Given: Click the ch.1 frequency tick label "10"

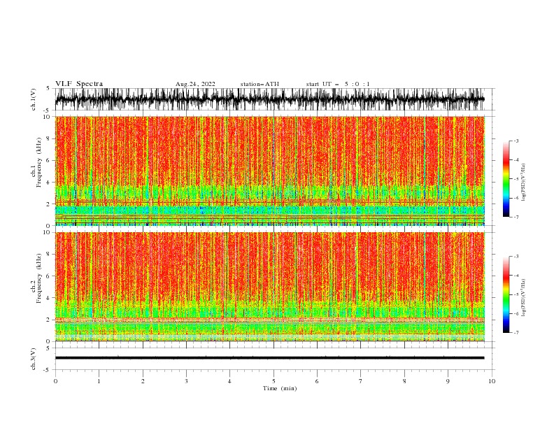Looking at the screenshot, I should pos(48,117).
